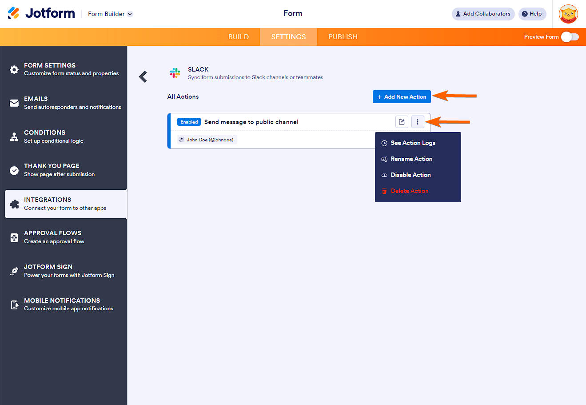
Task: Switch to the SETTINGS tab
Action: 288,37
